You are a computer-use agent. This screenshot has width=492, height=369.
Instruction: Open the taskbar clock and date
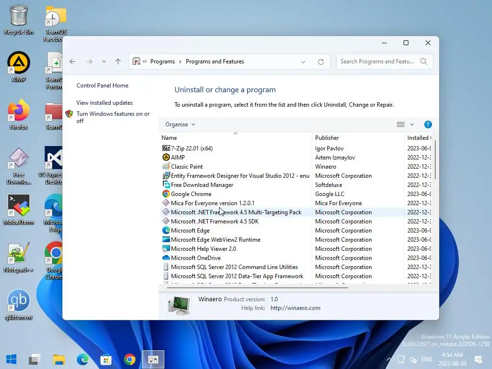coord(452,359)
